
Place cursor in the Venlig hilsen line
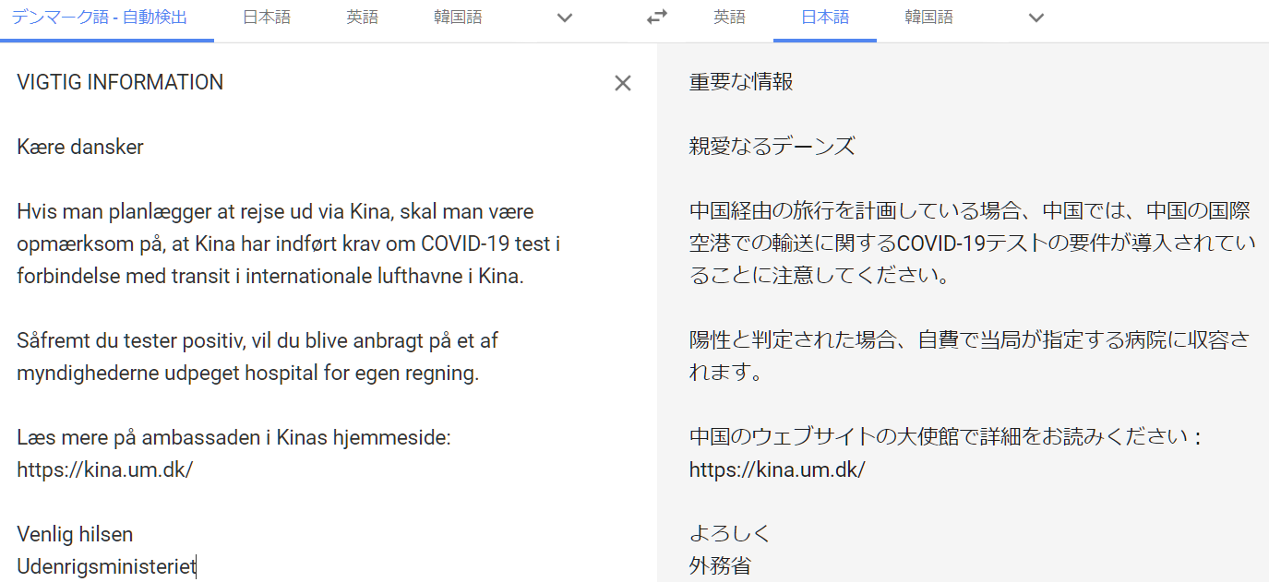tap(75, 534)
